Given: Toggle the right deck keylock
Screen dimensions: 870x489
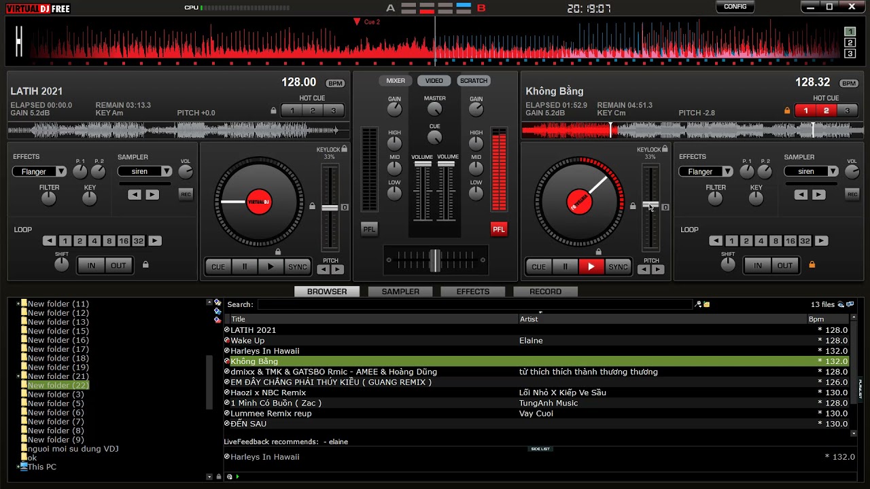Looking at the screenshot, I should coord(665,149).
